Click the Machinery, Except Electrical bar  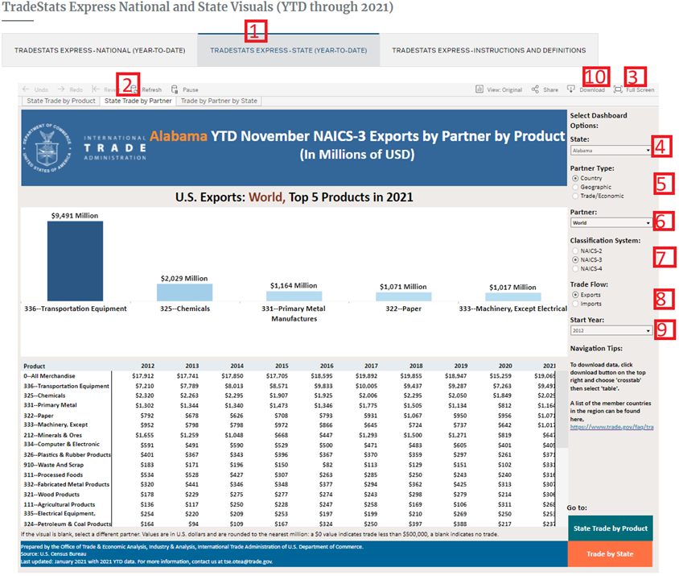[513, 297]
